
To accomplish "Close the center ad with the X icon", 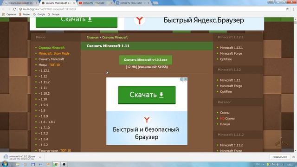I will tap(186, 79).
